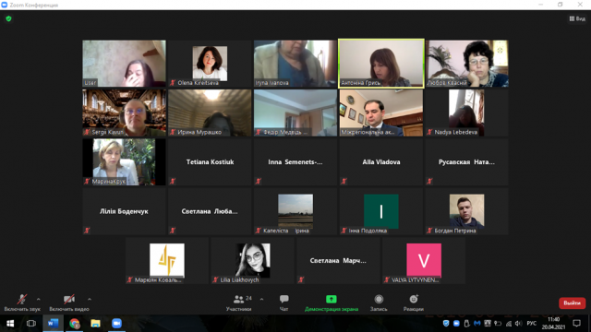Select Маркіян Коваль... logo tile
The height and width of the screenshot is (332, 591).
pos(167,260)
